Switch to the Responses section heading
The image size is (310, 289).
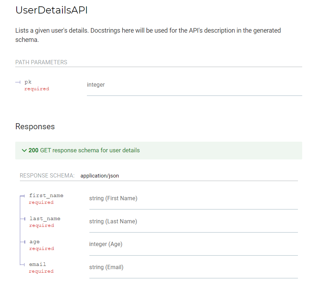pyautogui.click(x=35, y=126)
